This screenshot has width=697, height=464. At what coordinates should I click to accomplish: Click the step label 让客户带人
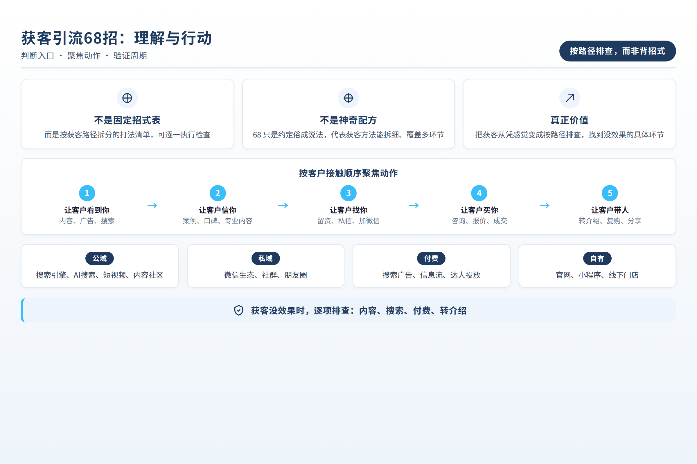pos(610,210)
